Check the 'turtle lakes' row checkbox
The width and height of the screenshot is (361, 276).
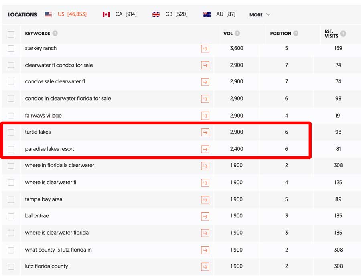11,132
